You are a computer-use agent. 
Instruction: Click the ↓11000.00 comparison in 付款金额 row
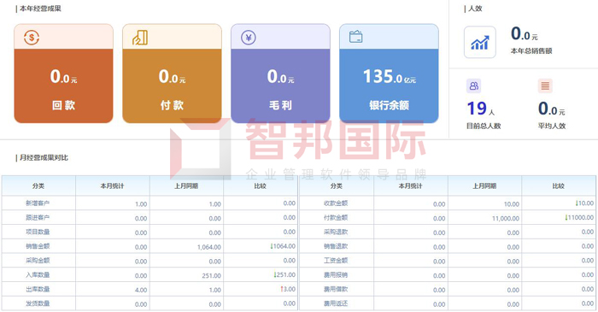point(579,217)
